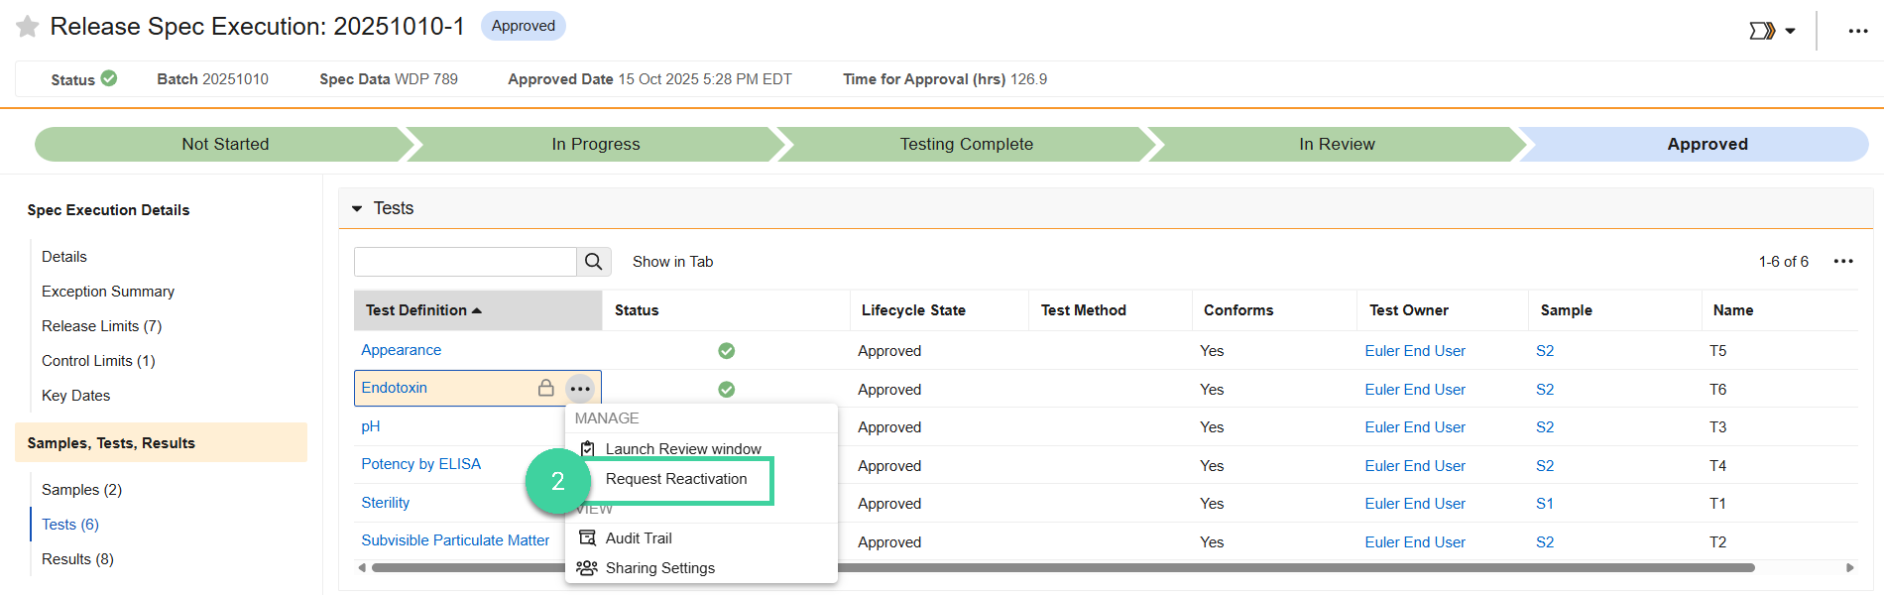This screenshot has width=1884, height=595.
Task: Click the Endotoxin row ellipsis actions button
Action: click(580, 389)
